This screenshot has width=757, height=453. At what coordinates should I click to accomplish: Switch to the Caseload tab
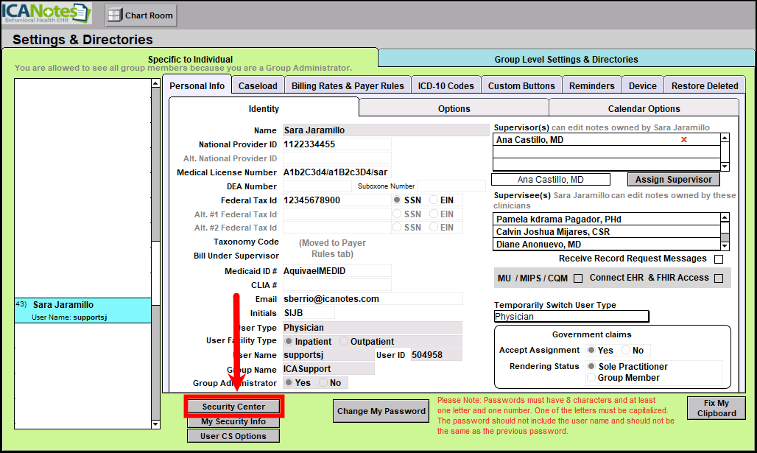pyautogui.click(x=258, y=86)
